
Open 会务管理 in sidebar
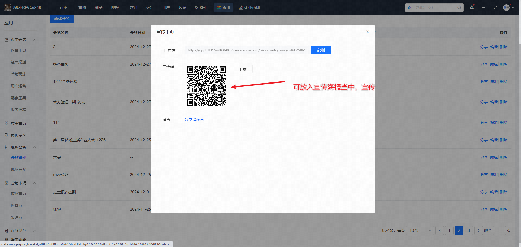tap(18, 158)
